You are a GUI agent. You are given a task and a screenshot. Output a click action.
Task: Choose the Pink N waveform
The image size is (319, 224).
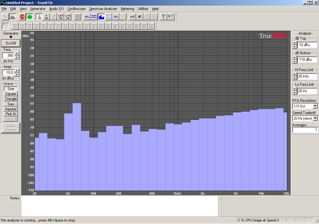[11, 114]
